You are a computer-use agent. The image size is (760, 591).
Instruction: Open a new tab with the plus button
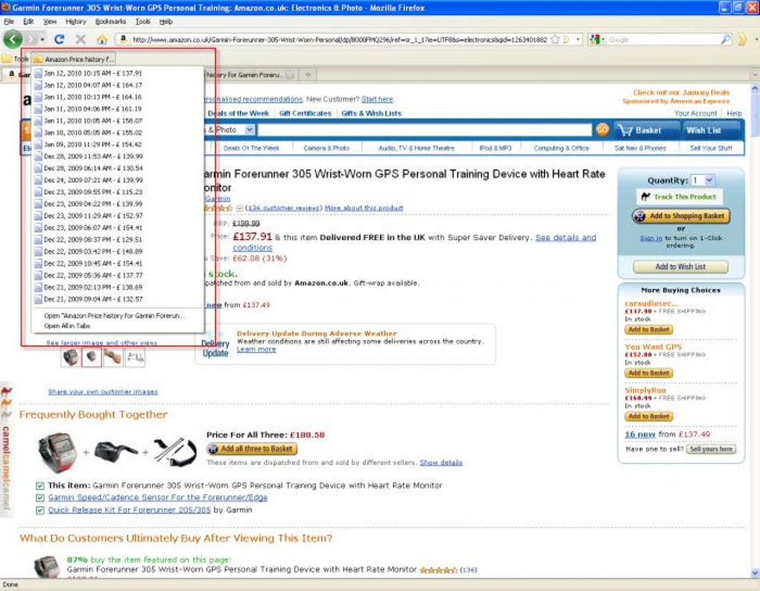click(x=308, y=75)
